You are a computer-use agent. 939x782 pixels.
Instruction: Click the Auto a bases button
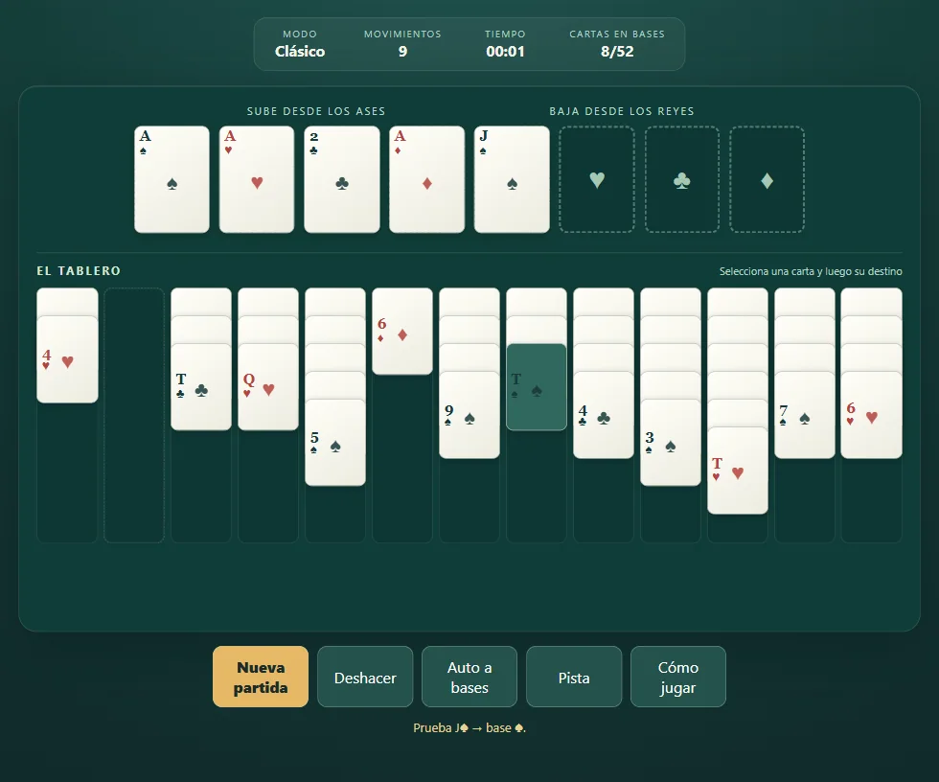point(469,677)
